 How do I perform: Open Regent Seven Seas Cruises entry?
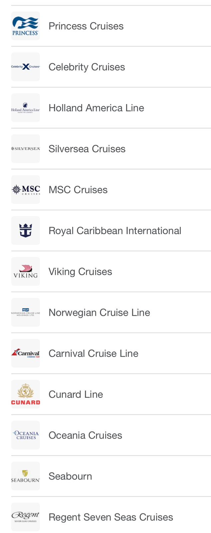click(x=110, y=517)
